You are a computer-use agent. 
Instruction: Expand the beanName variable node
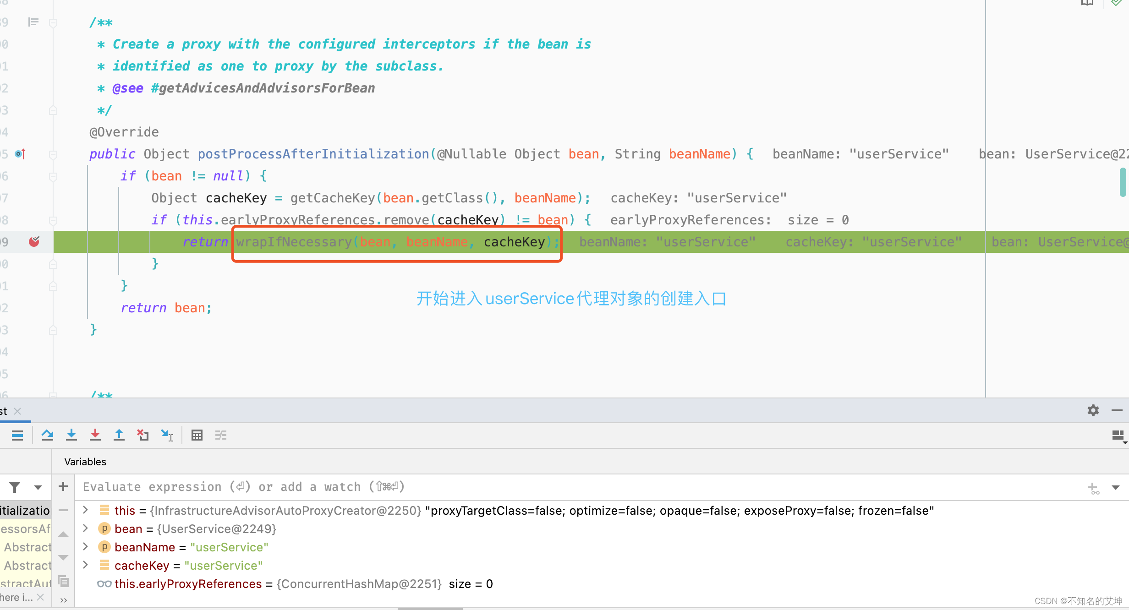coord(85,546)
